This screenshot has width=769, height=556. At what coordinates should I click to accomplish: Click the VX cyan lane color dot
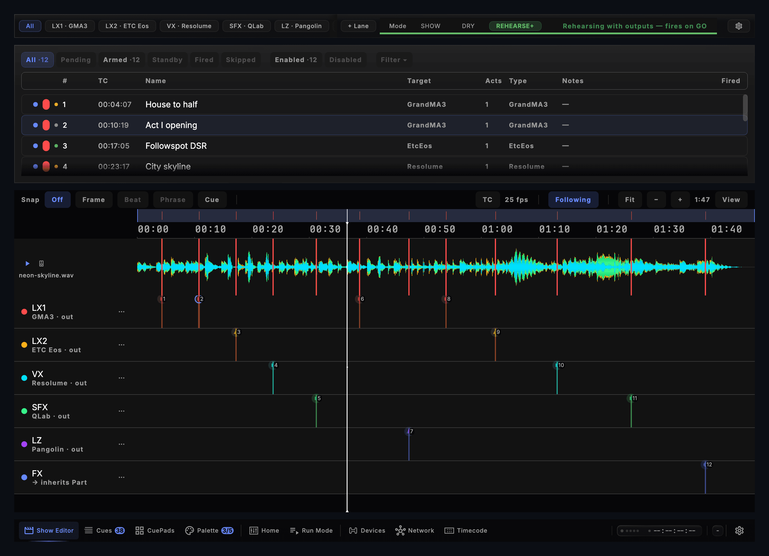pos(24,378)
